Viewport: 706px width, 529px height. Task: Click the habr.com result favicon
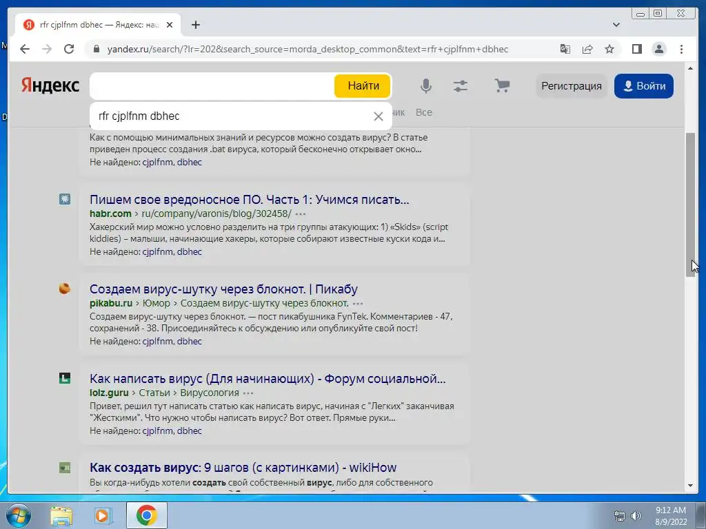(65, 199)
